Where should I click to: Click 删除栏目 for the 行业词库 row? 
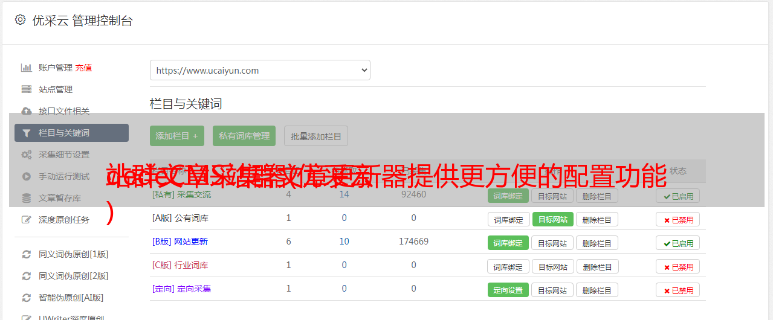click(x=597, y=266)
